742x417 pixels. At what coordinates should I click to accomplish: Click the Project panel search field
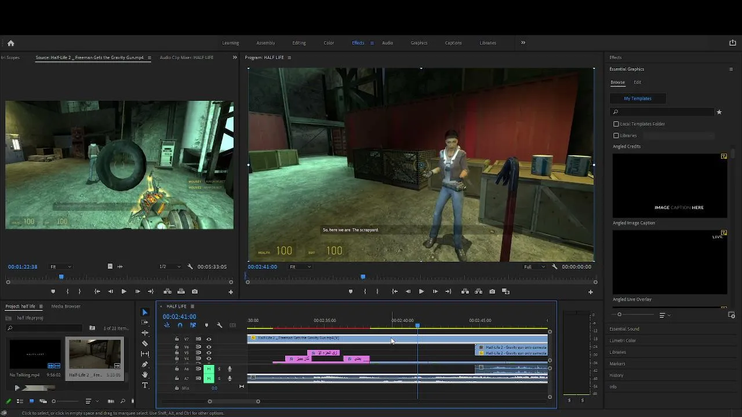click(x=44, y=328)
